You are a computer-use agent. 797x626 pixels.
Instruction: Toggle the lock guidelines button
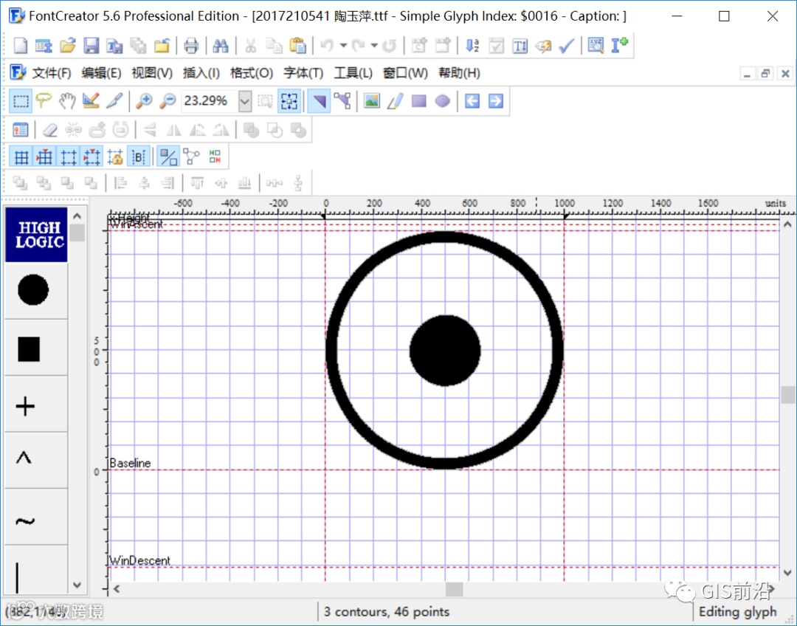click(115, 156)
